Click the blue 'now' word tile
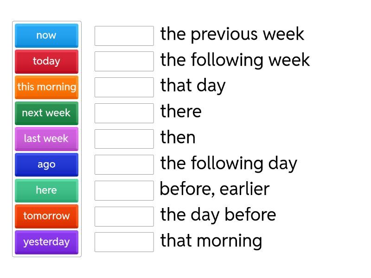This screenshot has width=371, height=278. click(x=46, y=35)
